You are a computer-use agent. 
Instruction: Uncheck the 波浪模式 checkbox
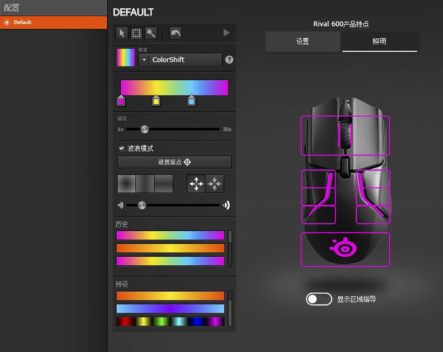tap(122, 148)
